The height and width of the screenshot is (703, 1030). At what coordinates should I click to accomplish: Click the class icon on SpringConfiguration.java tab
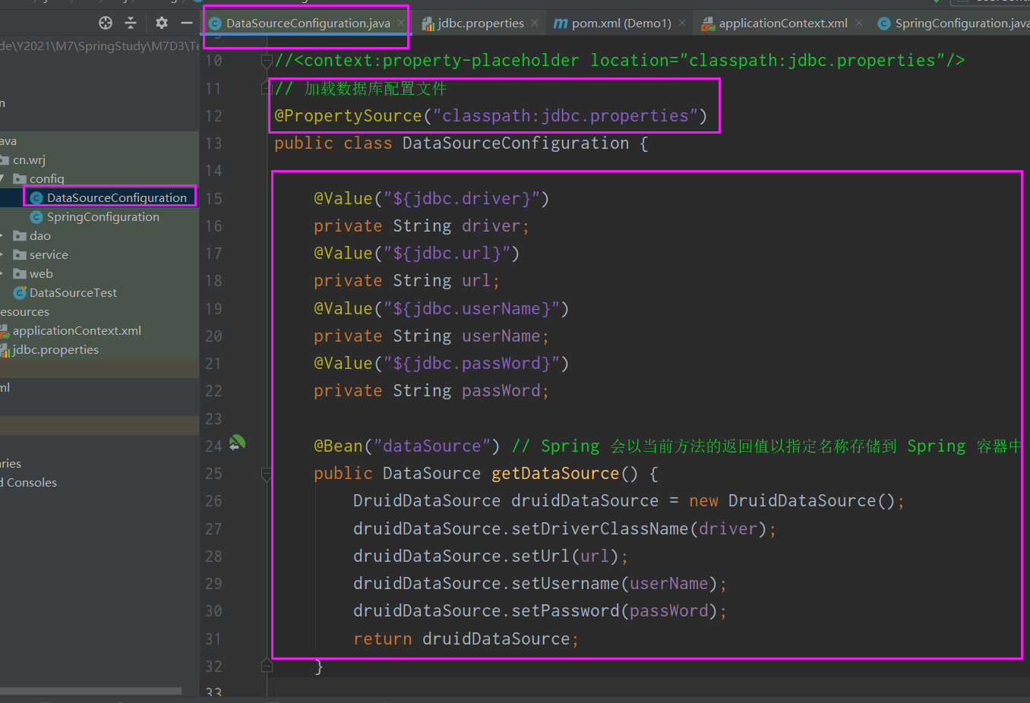click(884, 24)
